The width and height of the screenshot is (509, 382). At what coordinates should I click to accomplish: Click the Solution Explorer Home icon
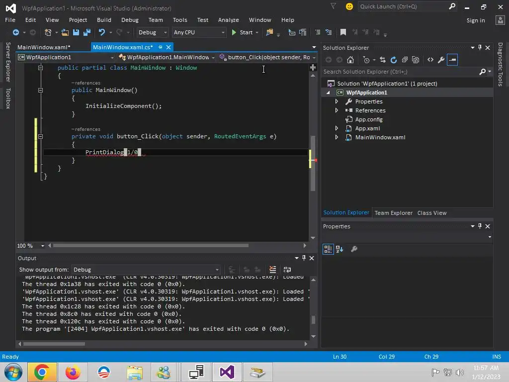(x=350, y=60)
